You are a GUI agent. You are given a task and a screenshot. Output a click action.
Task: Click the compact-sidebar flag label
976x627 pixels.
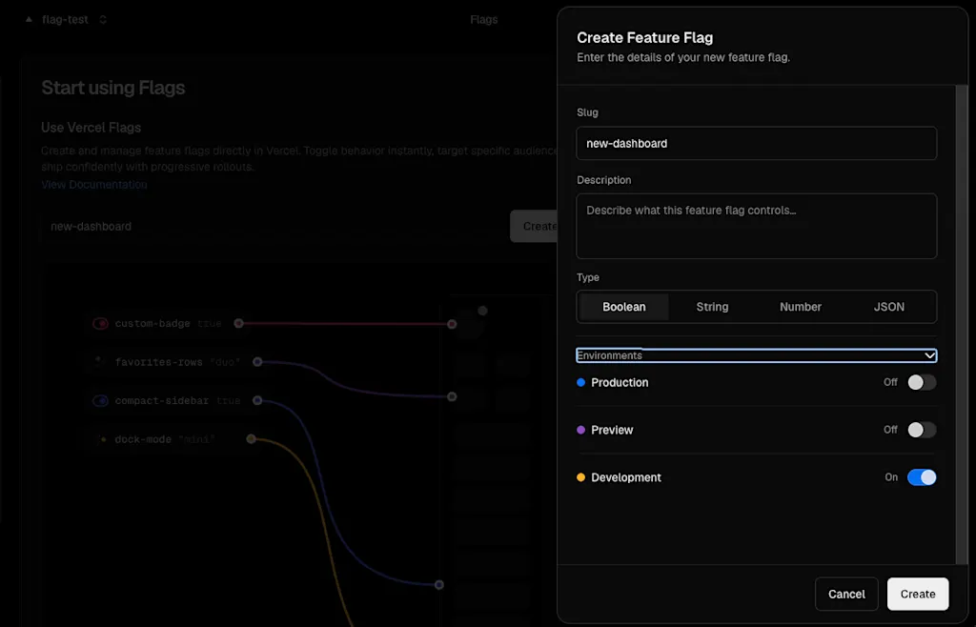pyautogui.click(x=162, y=400)
